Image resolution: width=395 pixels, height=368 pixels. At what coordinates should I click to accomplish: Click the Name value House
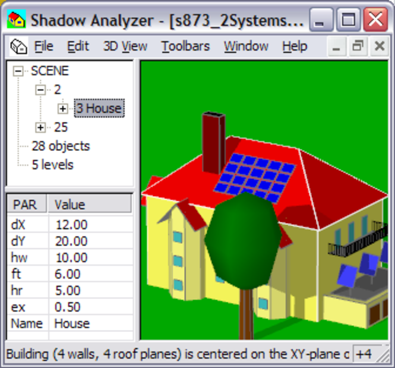click(x=90, y=323)
